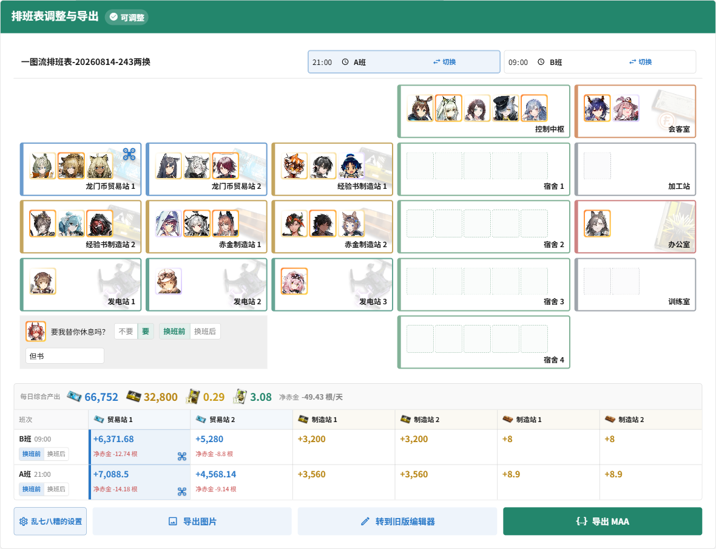Select 换班后 in A班 row
The width and height of the screenshot is (716, 549).
coord(56,489)
